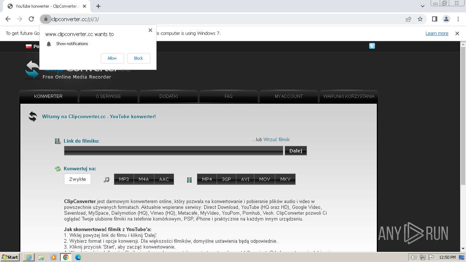
Task: Block notifications from clipconverter.cc
Action: [138, 58]
